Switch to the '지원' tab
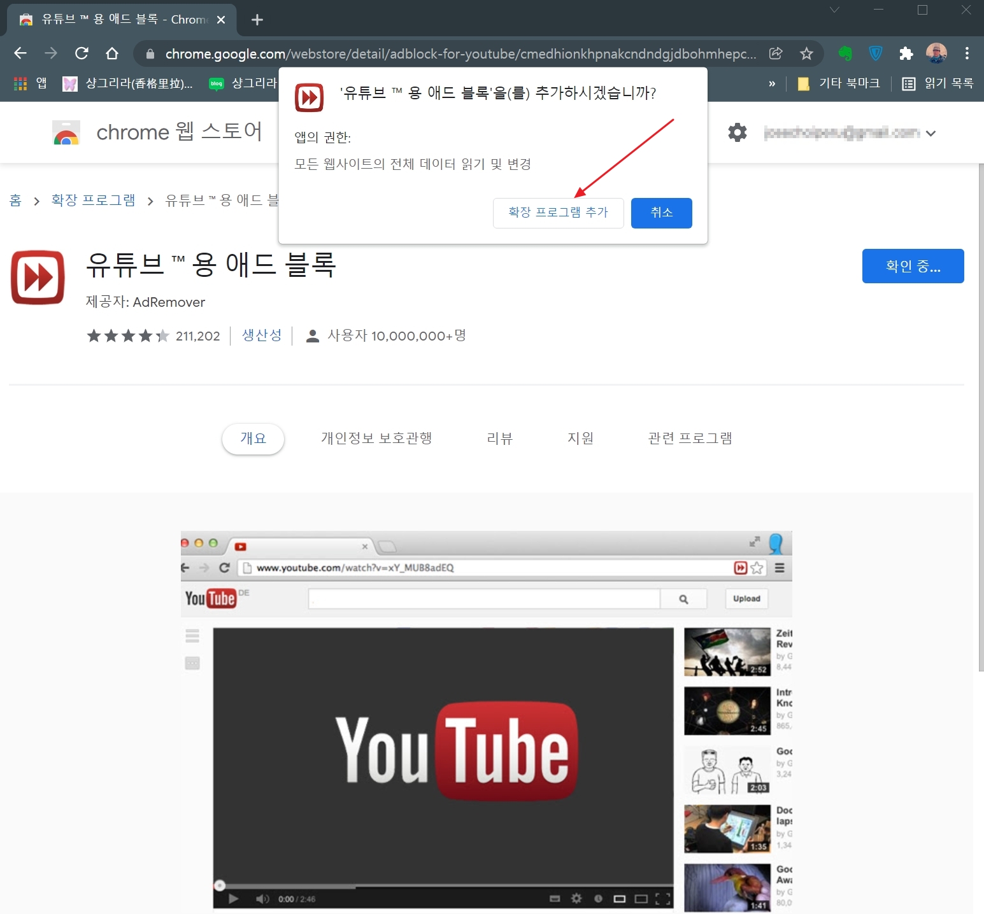Screen dimensions: 984x914 click(x=580, y=439)
